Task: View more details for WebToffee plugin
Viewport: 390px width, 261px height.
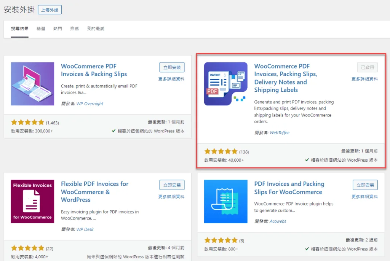Action: (x=364, y=79)
